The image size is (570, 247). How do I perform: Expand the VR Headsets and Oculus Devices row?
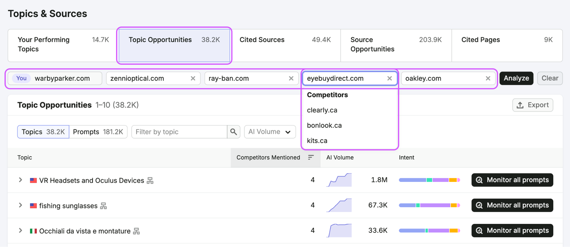[20, 180]
